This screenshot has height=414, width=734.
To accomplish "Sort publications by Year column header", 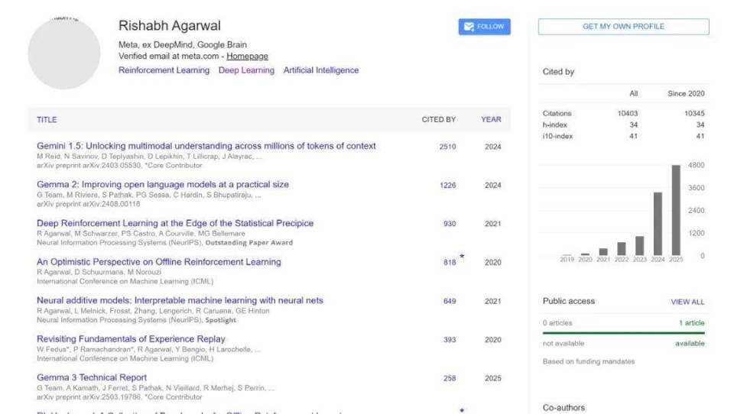I will click(x=491, y=120).
